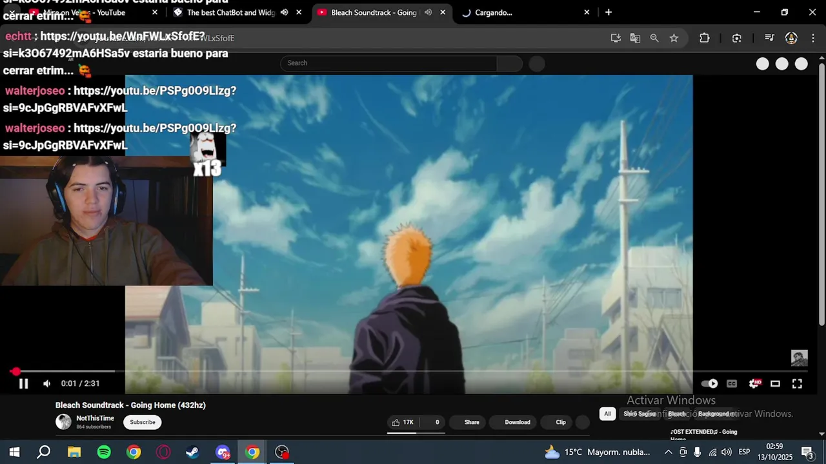The image size is (826, 464).
Task: Subscribe to NotThisTime channel
Action: (x=143, y=422)
